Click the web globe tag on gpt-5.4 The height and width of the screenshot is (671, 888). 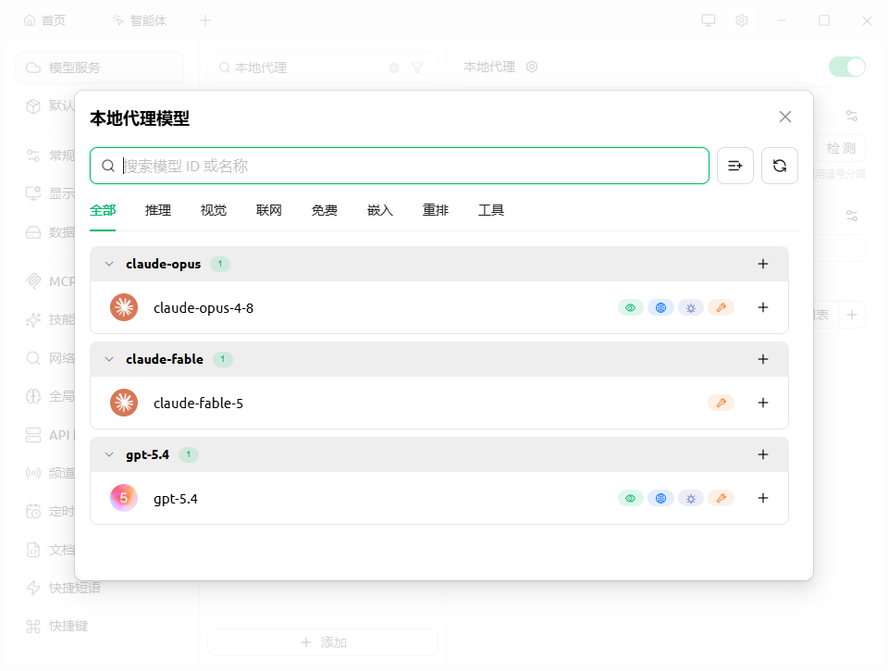click(660, 498)
